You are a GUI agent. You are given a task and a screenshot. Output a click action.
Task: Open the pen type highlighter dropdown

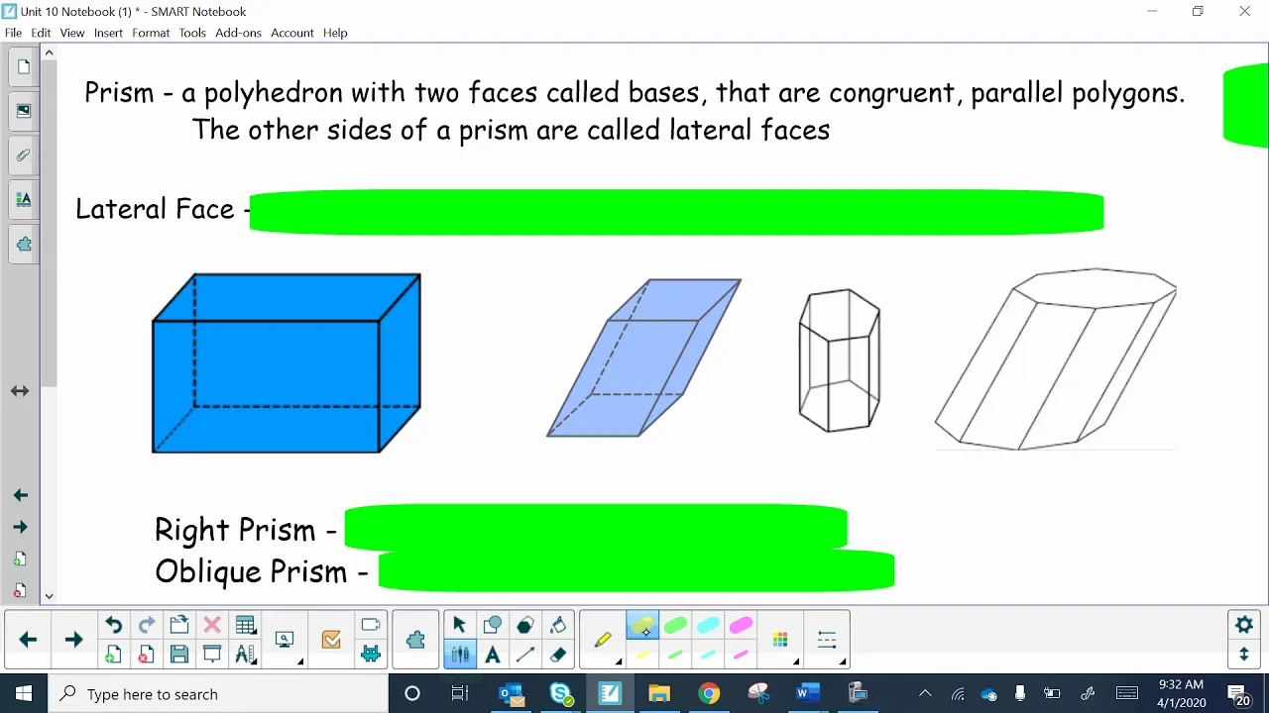tap(603, 641)
